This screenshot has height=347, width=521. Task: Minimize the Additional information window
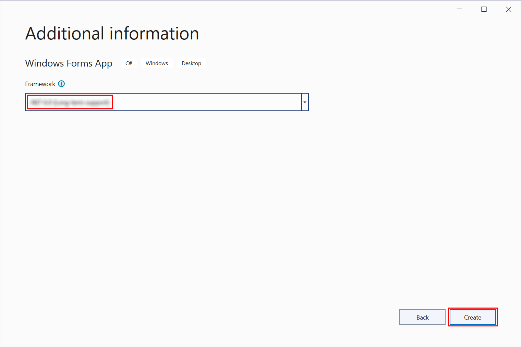pyautogui.click(x=459, y=9)
